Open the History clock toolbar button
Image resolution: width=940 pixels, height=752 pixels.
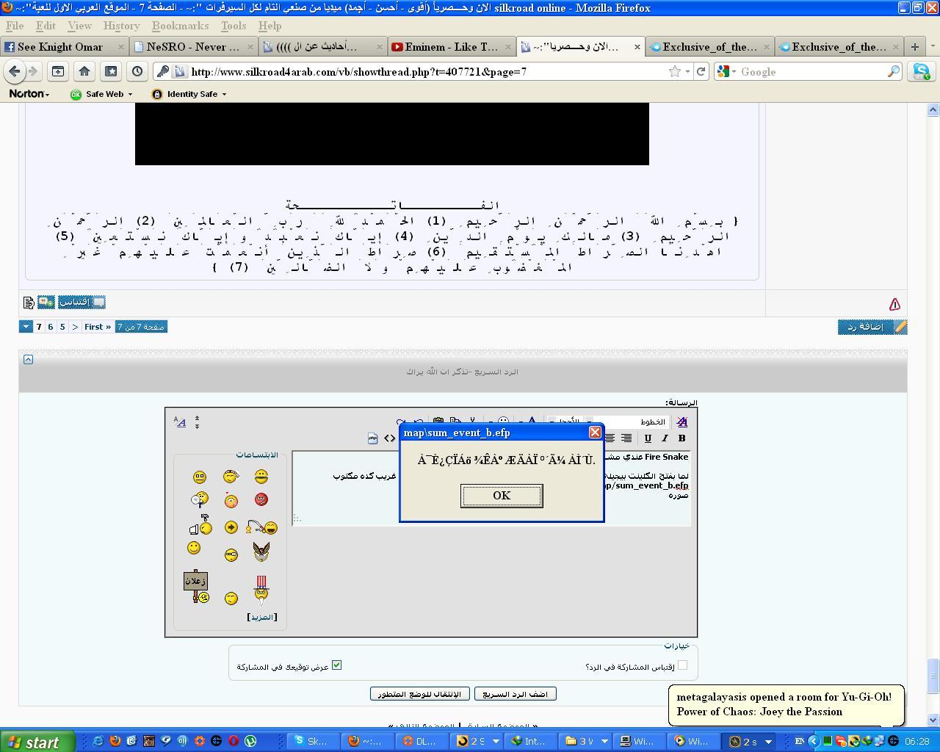coord(137,71)
